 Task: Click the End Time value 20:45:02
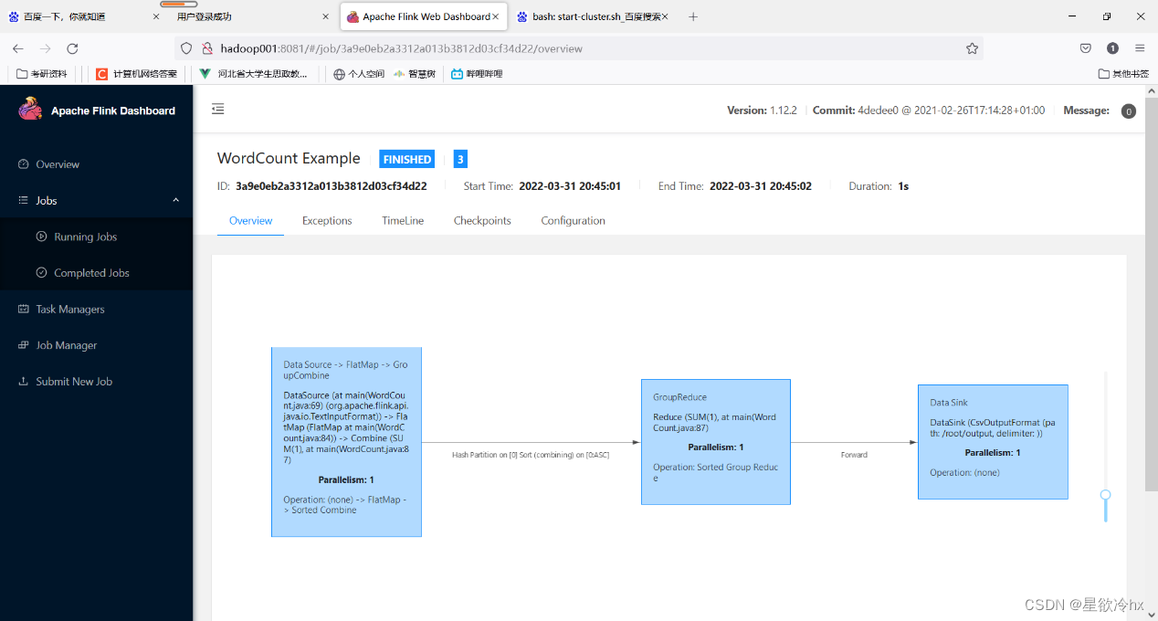761,186
